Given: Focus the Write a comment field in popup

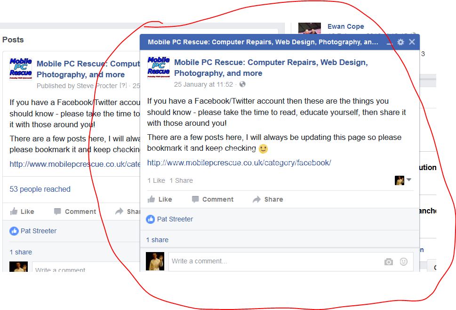Looking at the screenshot, I should coord(291,261).
